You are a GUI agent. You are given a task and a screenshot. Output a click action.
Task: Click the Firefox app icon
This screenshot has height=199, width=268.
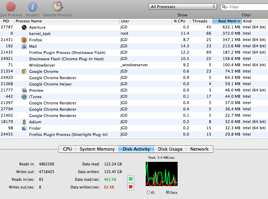[24, 40]
